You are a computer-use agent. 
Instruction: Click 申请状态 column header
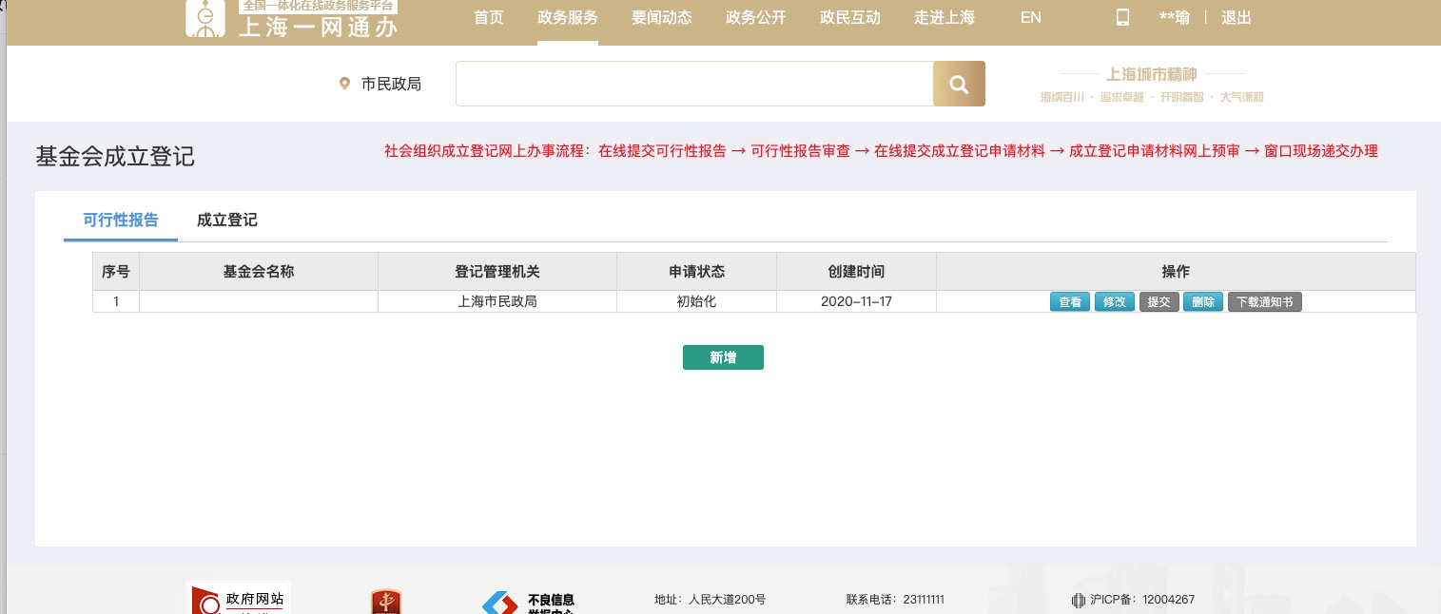pyautogui.click(x=697, y=271)
